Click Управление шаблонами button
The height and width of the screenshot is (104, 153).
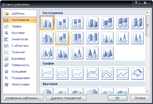[23, 98]
